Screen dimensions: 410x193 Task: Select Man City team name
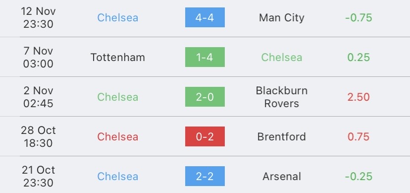pyautogui.click(x=282, y=17)
